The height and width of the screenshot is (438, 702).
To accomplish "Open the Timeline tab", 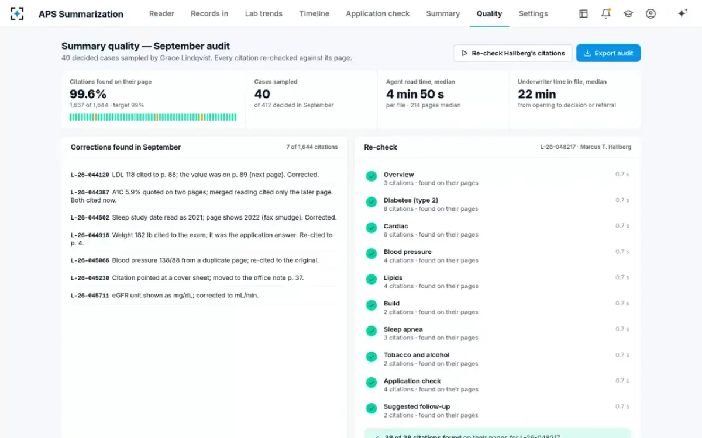I will [x=314, y=13].
